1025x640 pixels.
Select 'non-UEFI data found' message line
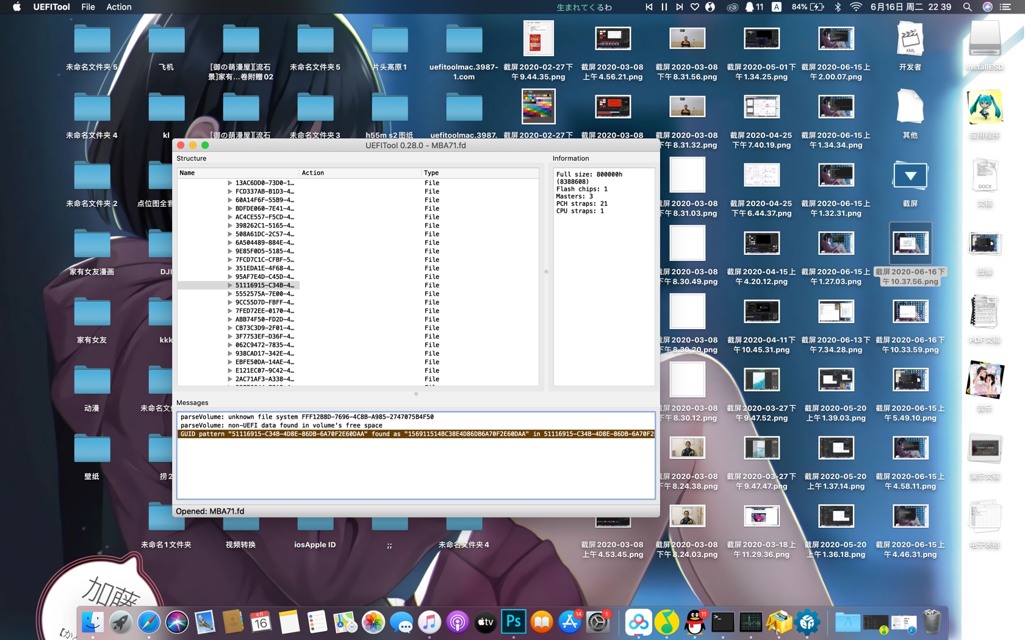pyautogui.click(x=416, y=425)
